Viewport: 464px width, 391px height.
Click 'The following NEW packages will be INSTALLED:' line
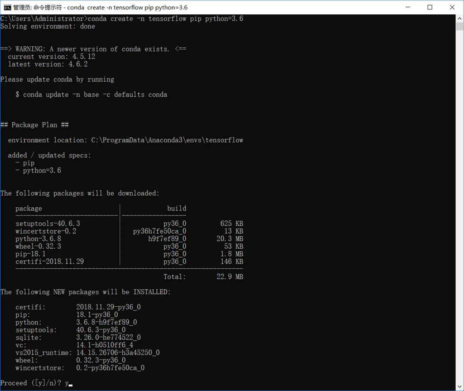[85, 292]
